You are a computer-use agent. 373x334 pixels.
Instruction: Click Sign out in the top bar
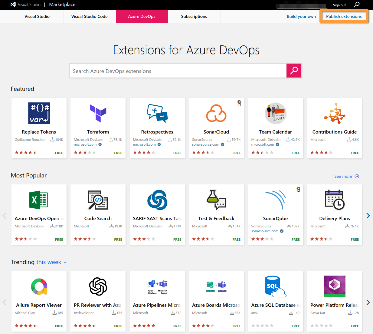tap(339, 5)
